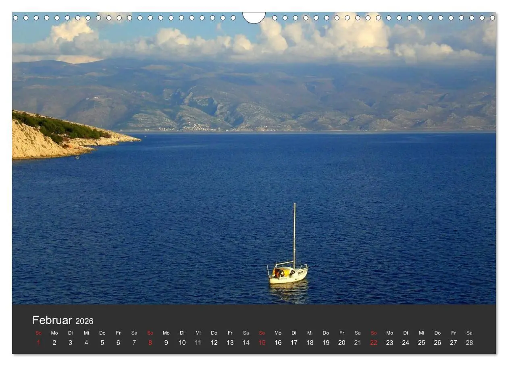Viewport: 508px width, 366px height.
Task: Select date 8 shown in red
Action: coord(150,342)
